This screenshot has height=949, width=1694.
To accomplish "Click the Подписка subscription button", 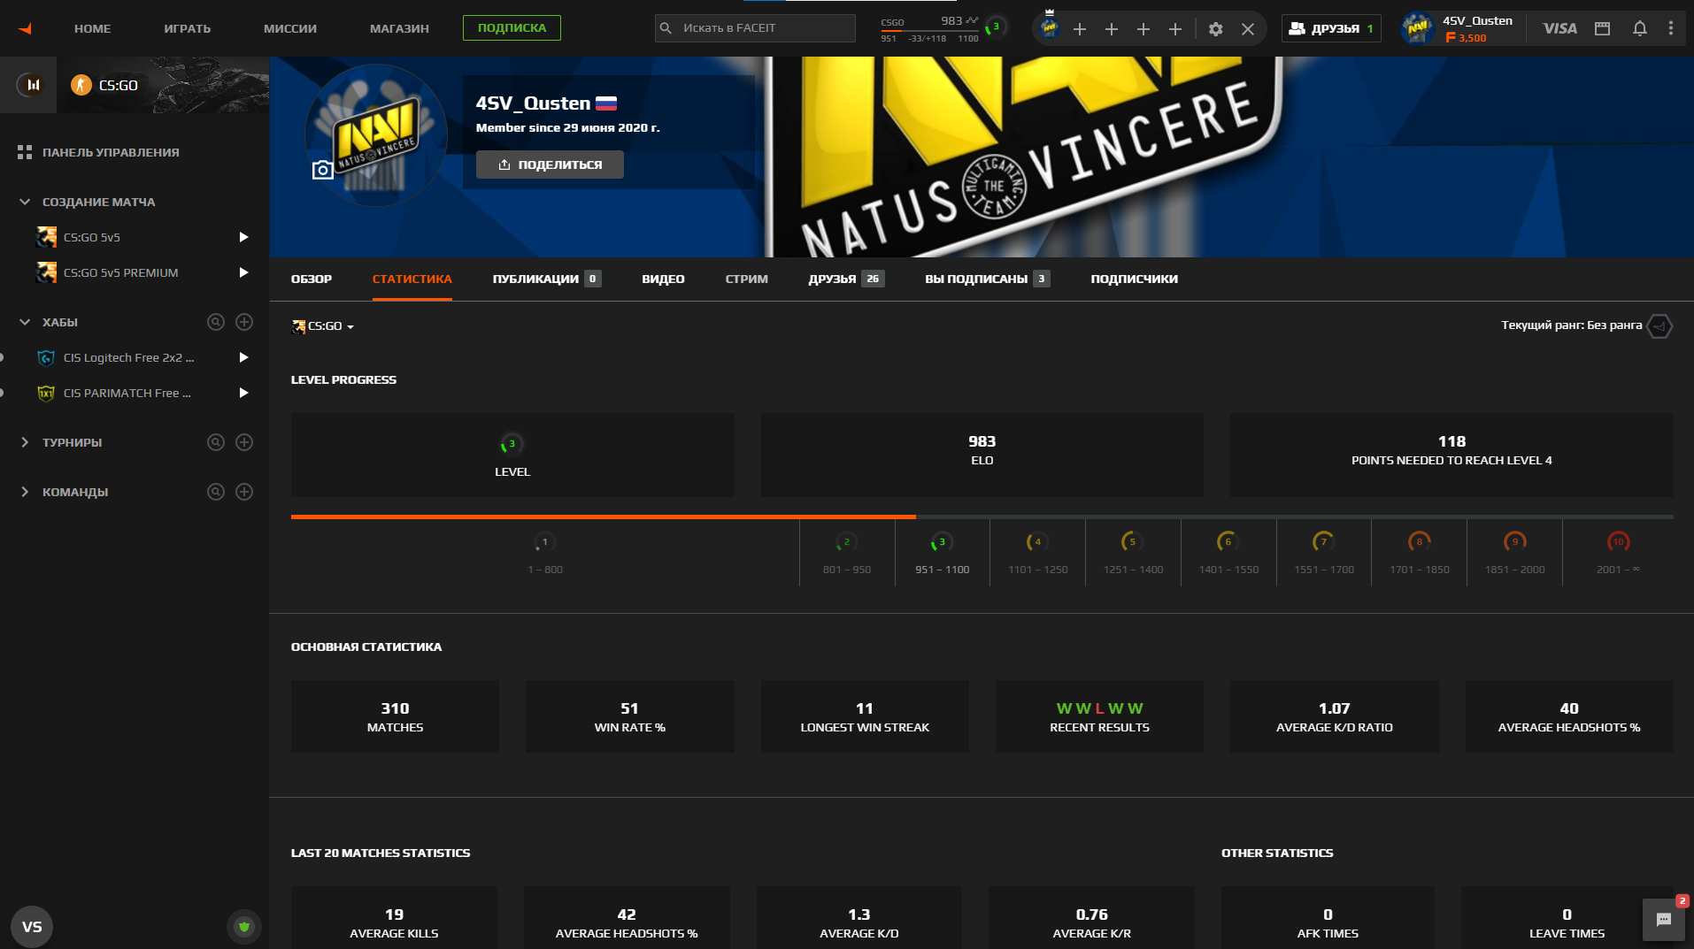I will pos(512,28).
